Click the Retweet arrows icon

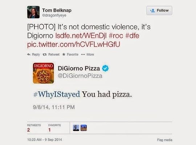(x=45, y=54)
